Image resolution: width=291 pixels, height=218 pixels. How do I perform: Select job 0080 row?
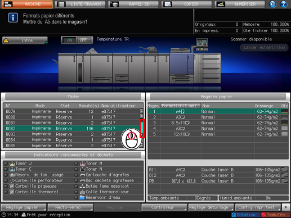click(x=71, y=117)
